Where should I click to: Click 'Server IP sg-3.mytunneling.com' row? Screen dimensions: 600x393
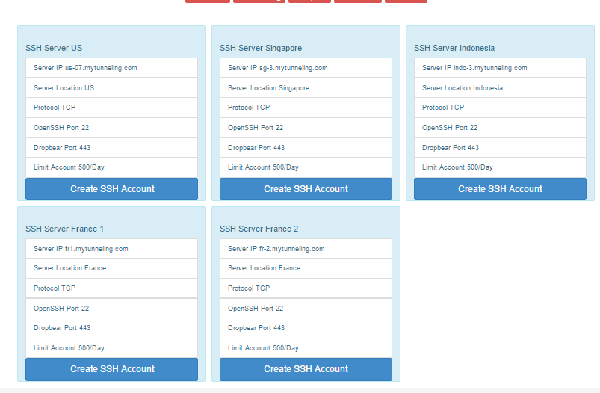(x=306, y=68)
